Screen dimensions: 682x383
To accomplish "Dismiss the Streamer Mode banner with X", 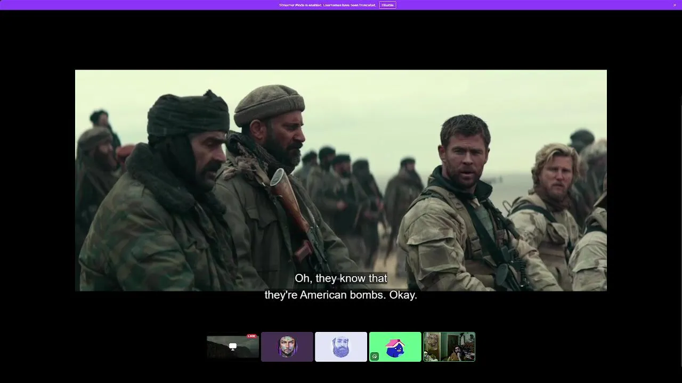I will click(675, 5).
